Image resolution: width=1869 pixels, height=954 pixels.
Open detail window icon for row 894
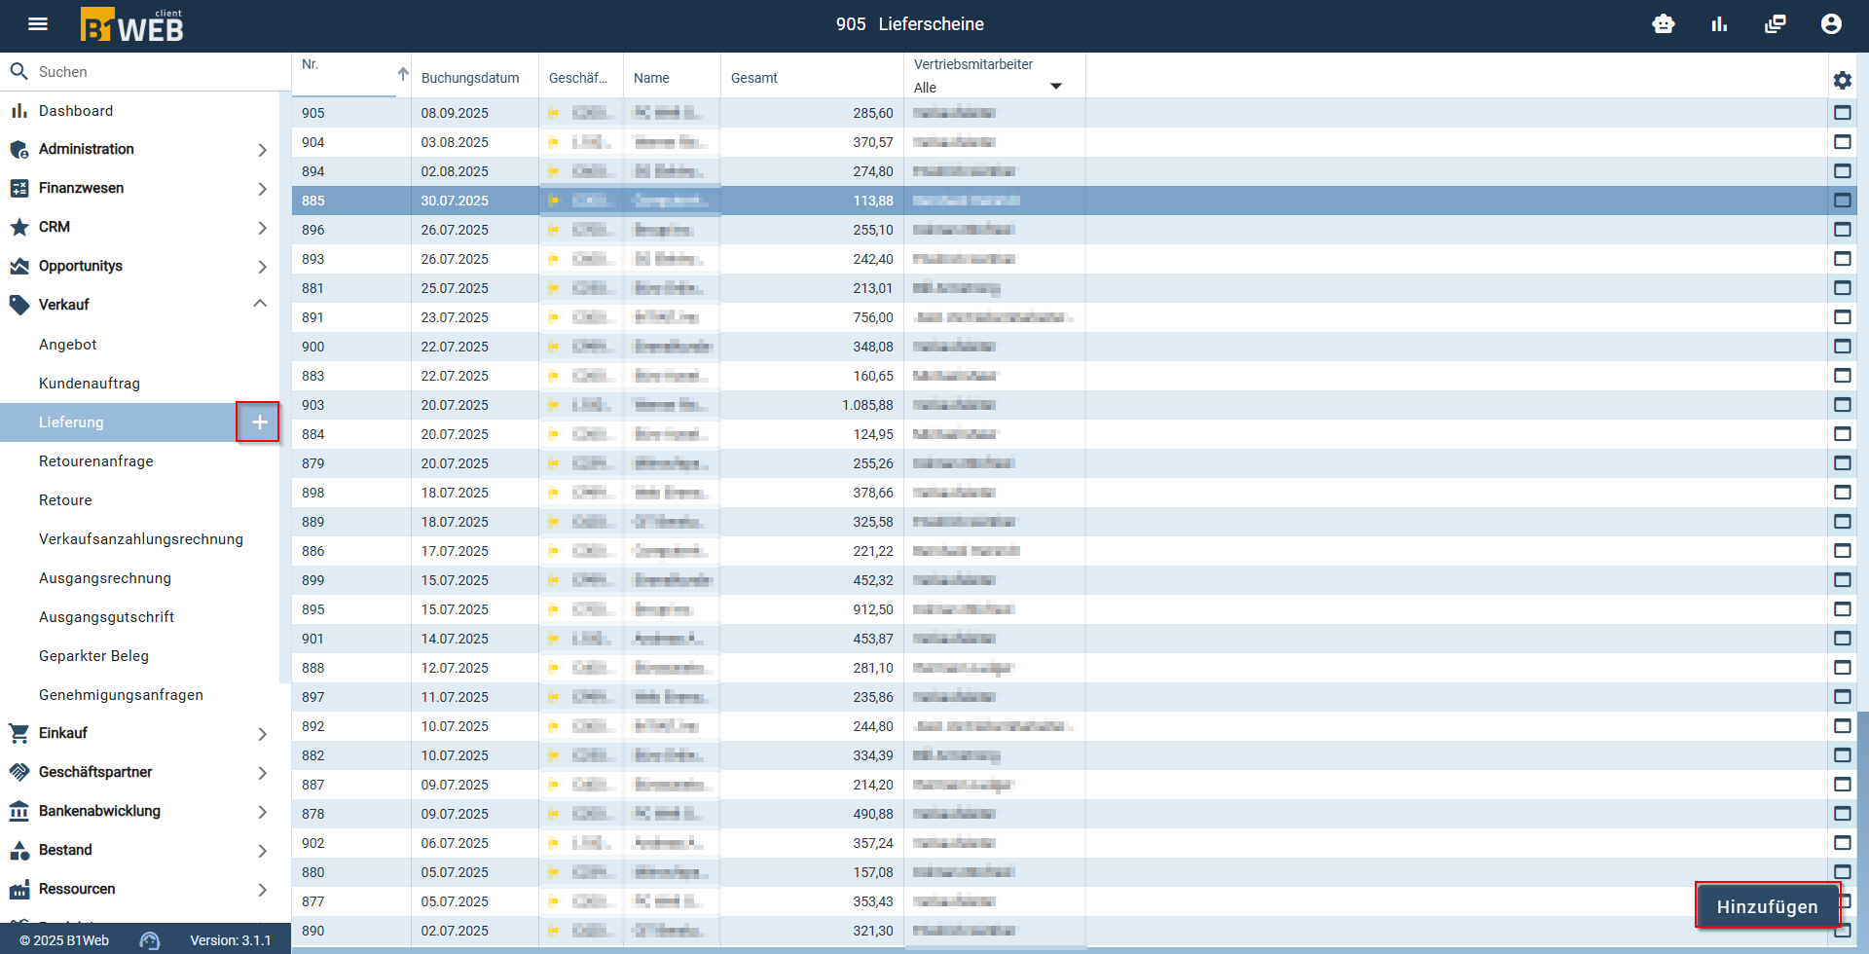click(1843, 171)
